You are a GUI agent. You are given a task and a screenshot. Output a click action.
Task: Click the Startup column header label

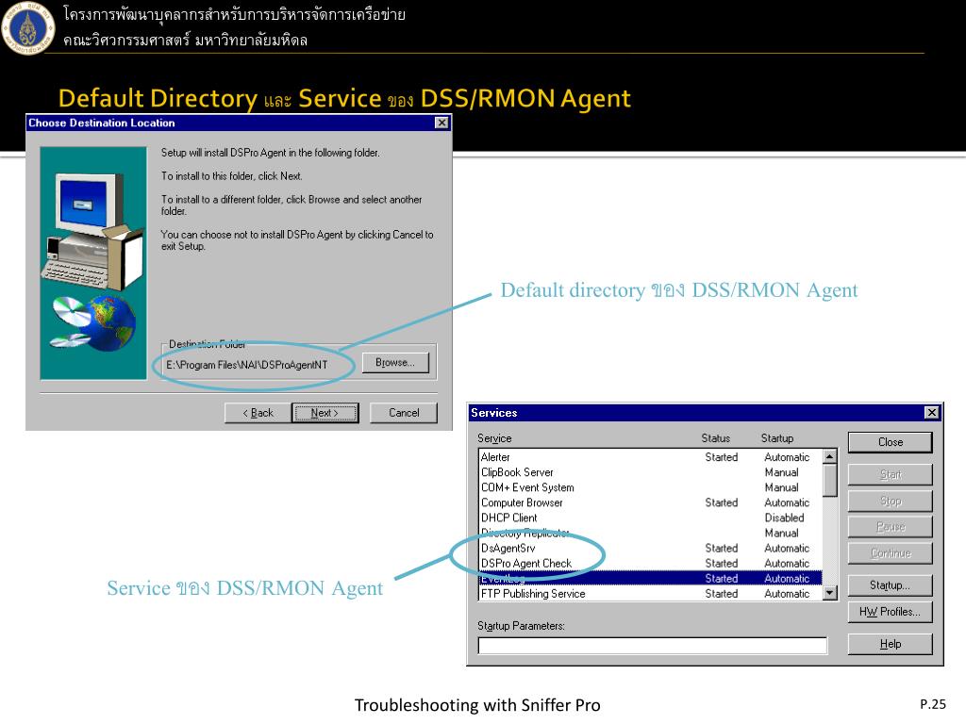(777, 438)
